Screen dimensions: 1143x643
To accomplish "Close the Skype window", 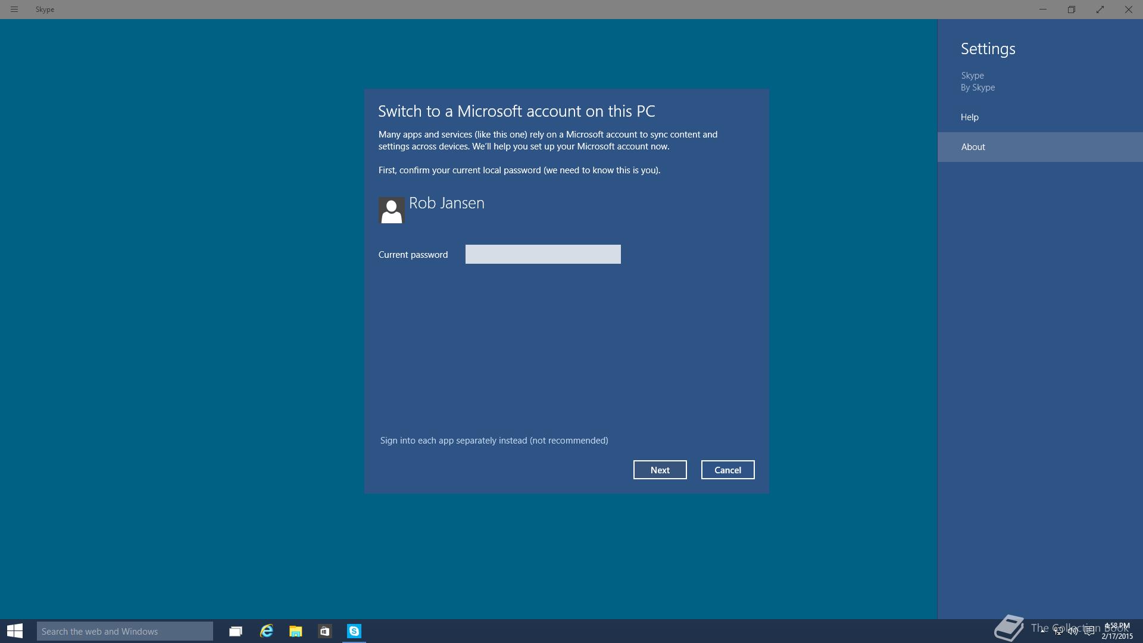I will point(1128,10).
